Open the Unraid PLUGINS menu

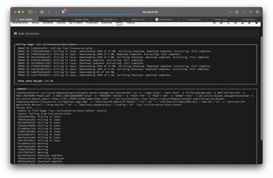click(x=92, y=23)
